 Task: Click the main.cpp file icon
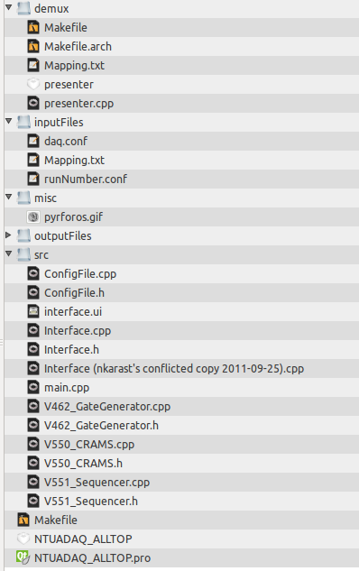pyautogui.click(x=33, y=387)
